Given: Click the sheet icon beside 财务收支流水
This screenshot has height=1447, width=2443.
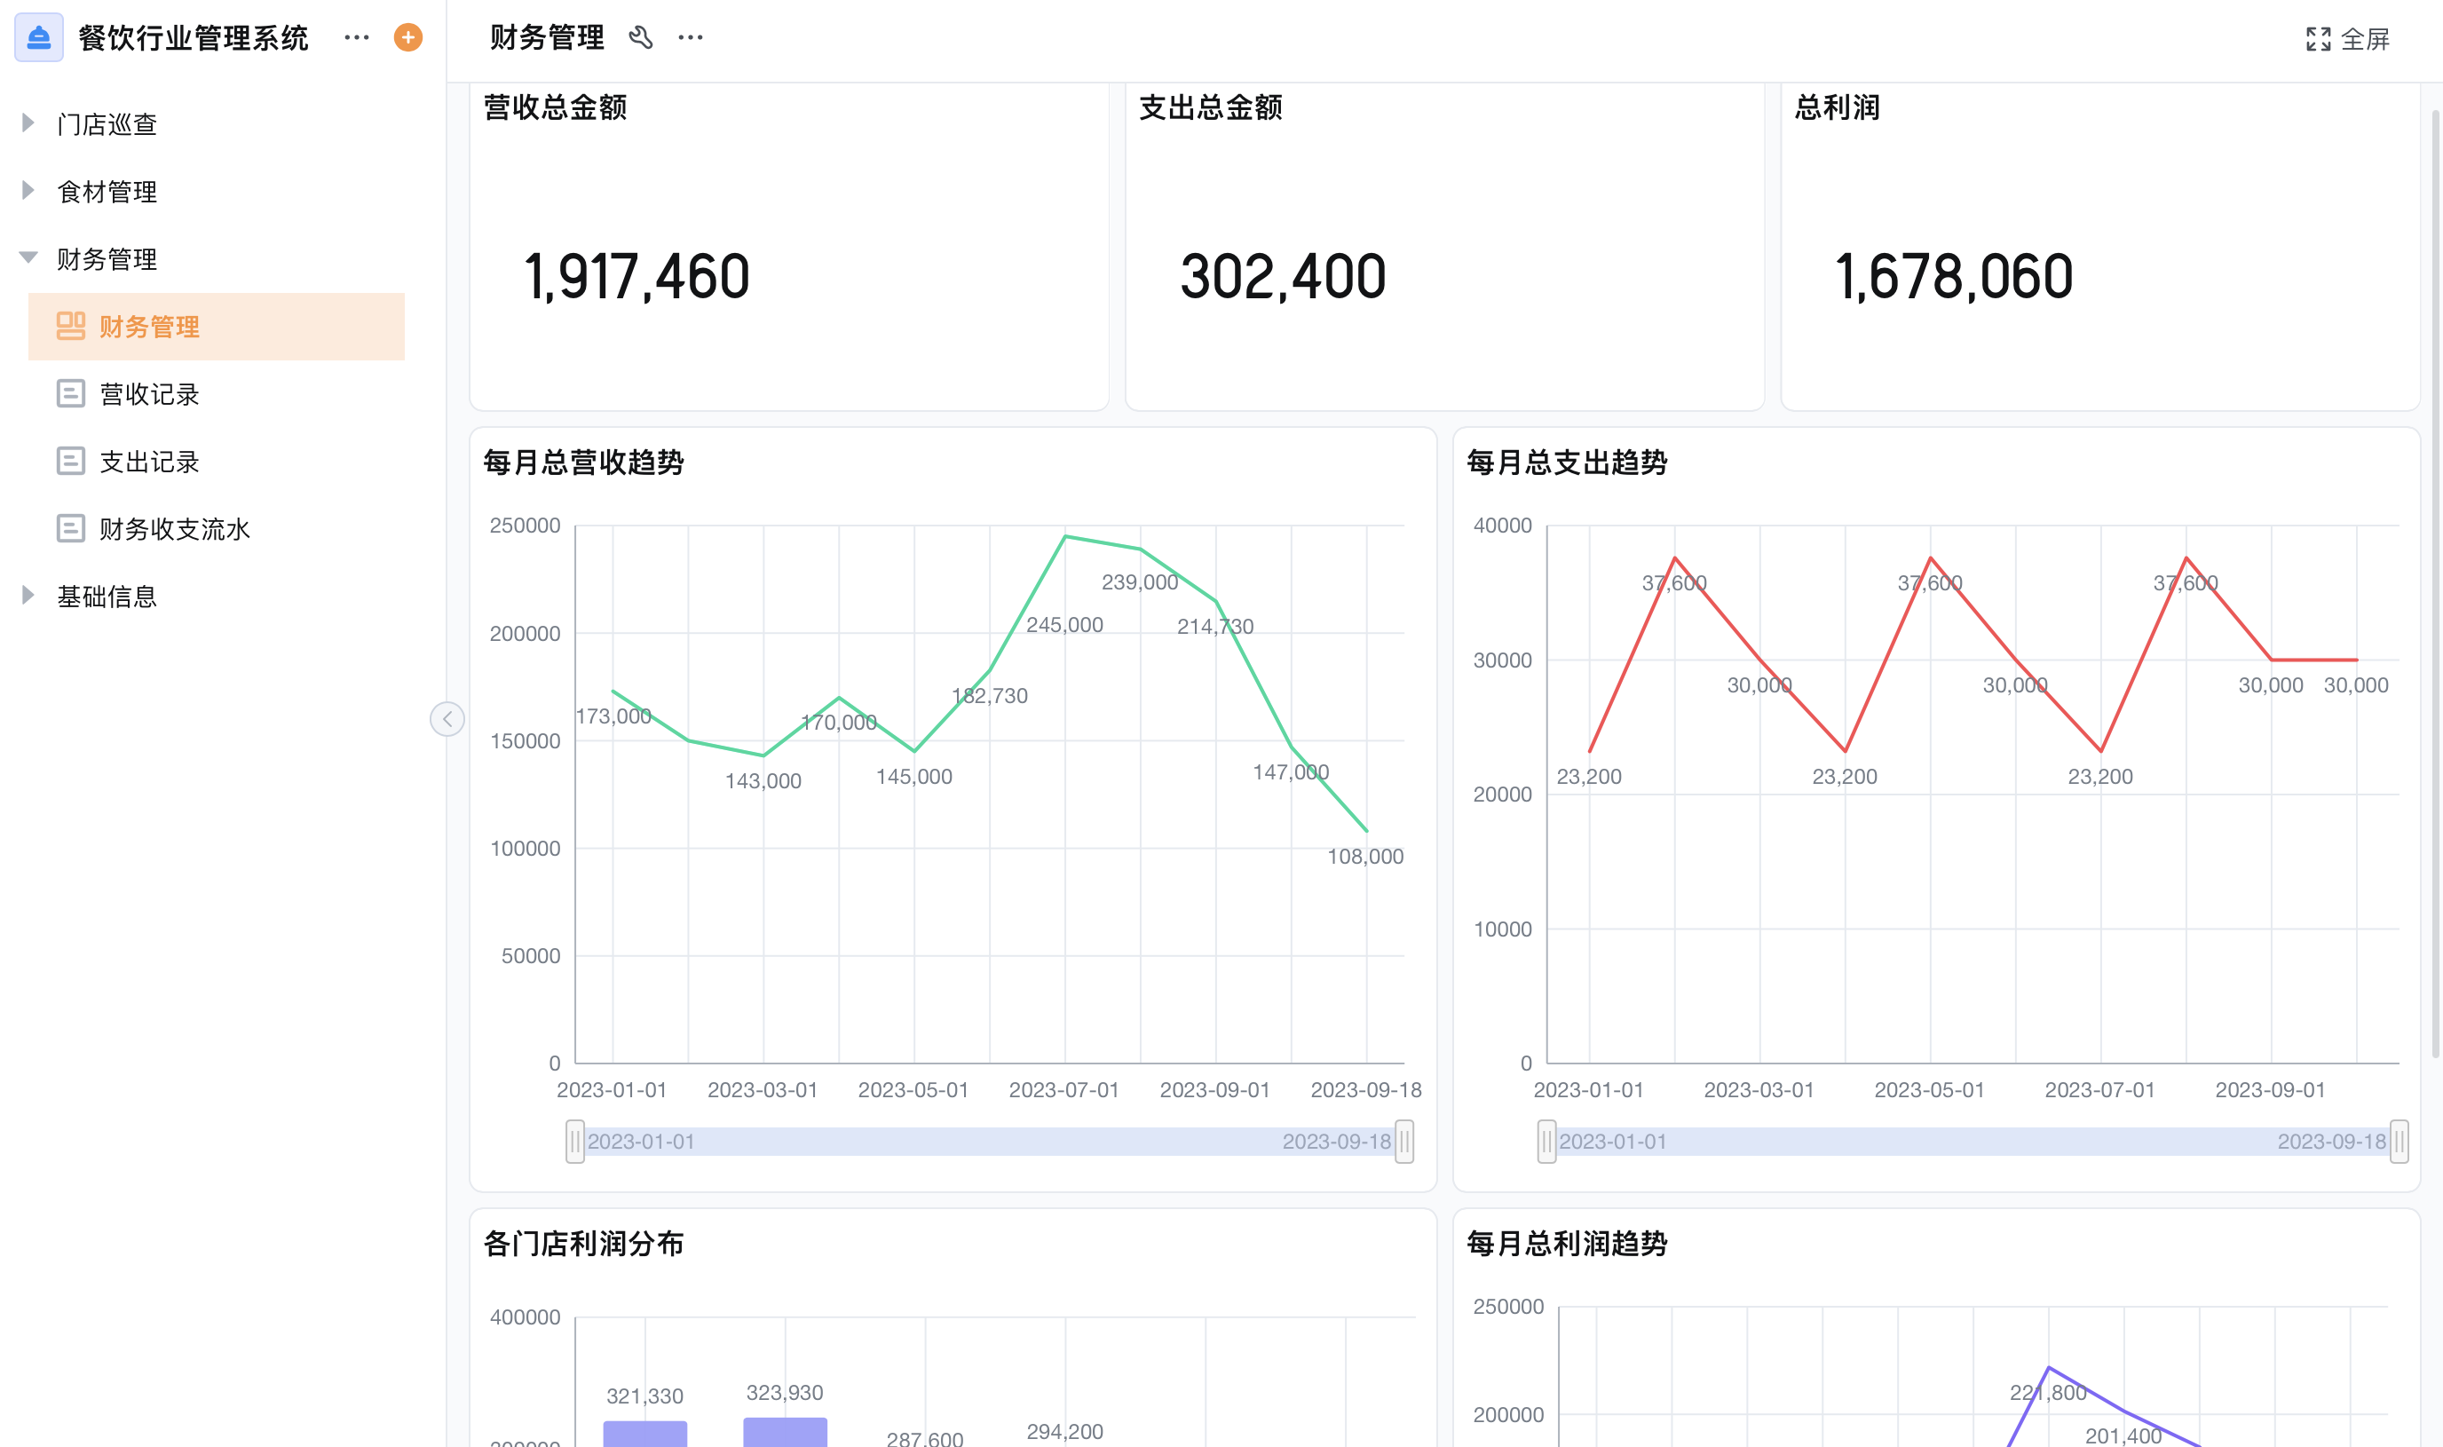Looking at the screenshot, I should click(70, 527).
